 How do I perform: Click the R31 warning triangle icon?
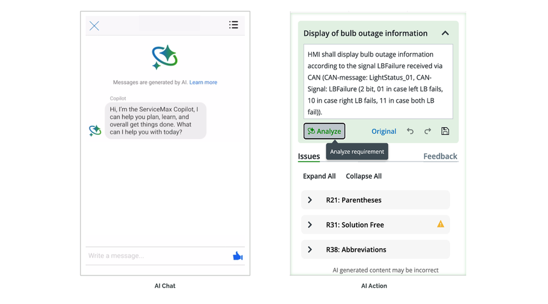pos(440,224)
